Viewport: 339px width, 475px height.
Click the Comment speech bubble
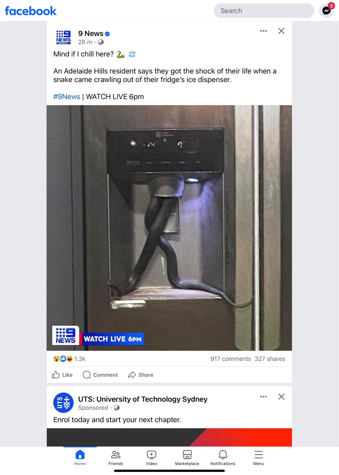(100, 375)
